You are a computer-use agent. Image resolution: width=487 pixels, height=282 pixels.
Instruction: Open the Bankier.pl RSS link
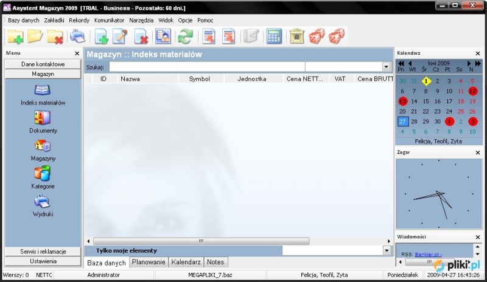click(x=429, y=255)
